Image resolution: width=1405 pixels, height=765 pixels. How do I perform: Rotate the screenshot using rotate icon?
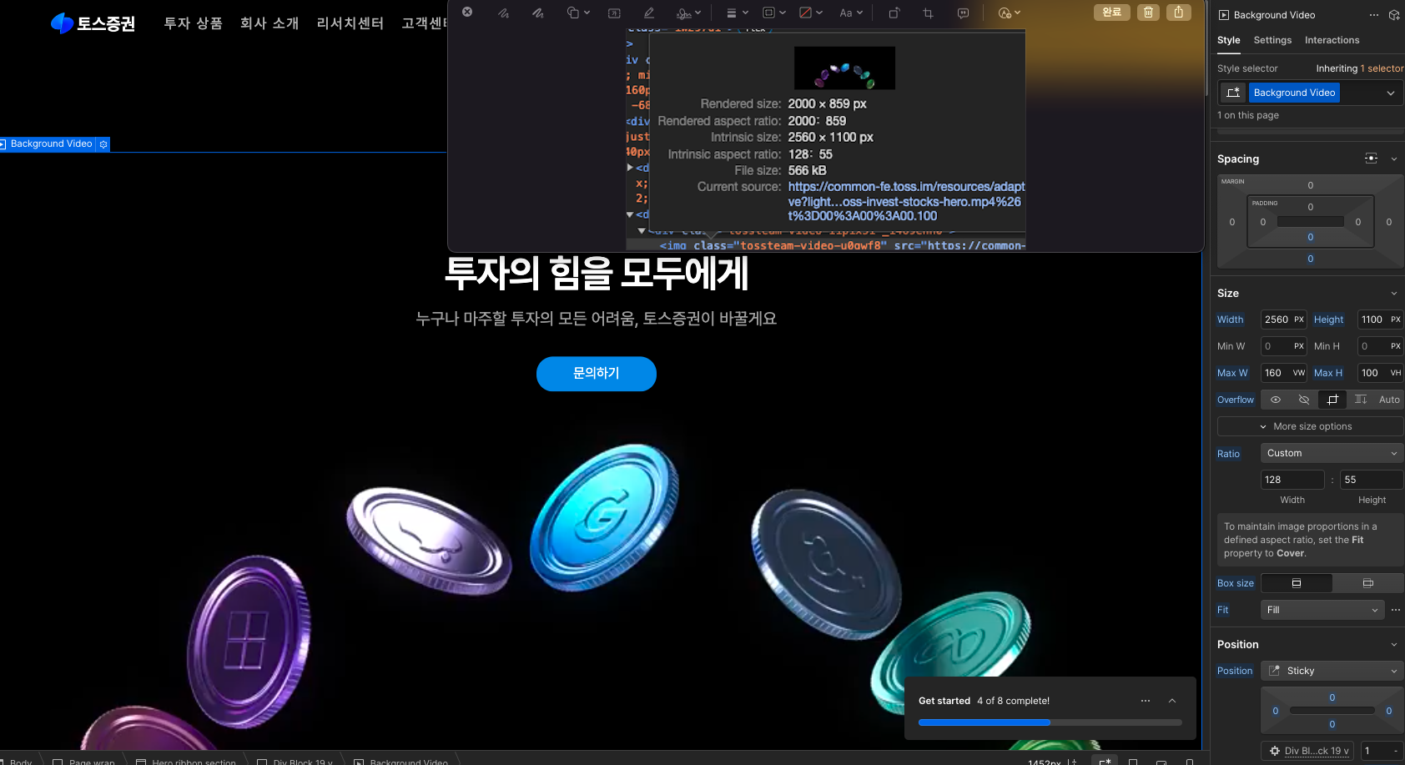[x=894, y=13]
